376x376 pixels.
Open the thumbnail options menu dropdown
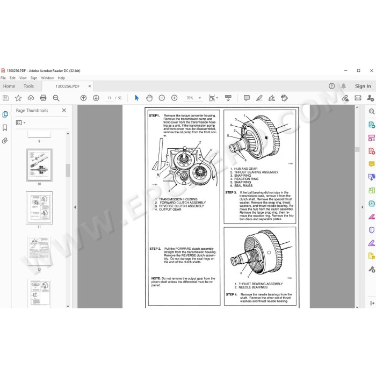(20, 123)
